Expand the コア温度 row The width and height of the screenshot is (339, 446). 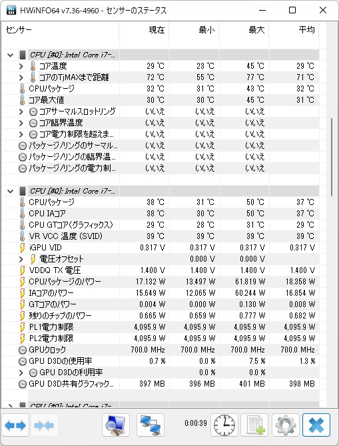tap(21, 66)
